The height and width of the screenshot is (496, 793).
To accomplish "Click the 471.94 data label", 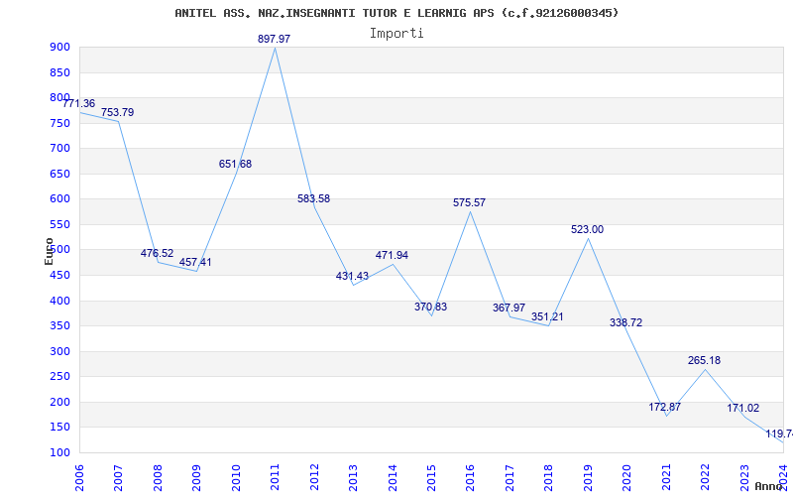I will pos(392,256).
